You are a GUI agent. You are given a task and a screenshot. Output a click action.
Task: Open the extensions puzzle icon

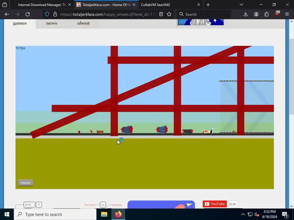point(266,14)
